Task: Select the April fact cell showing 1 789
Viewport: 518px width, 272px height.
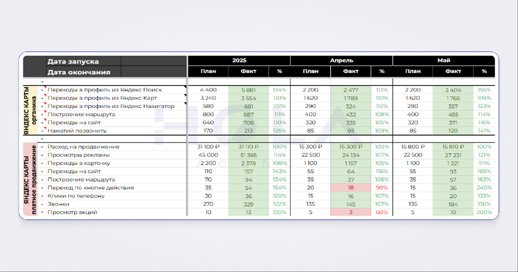Action: tap(351, 98)
